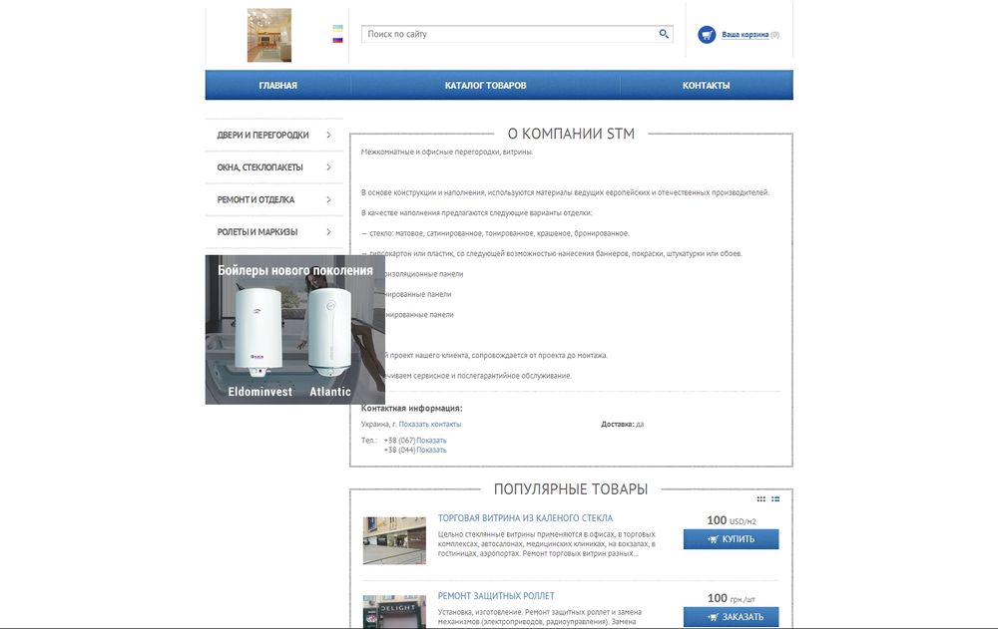998x629 pixels.
Task: Click the О КОМПАНИИ STM heading
Action: coord(571,134)
